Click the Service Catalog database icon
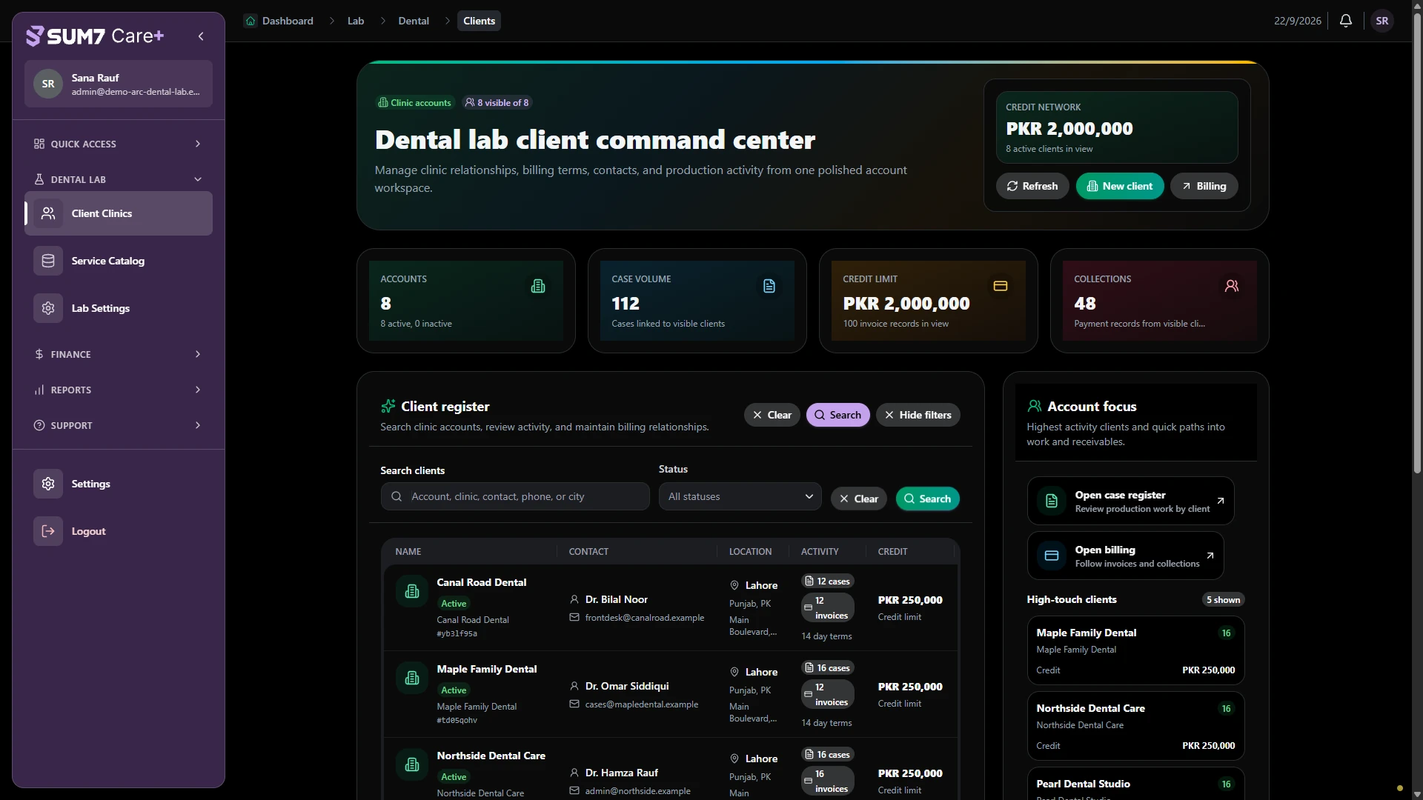The height and width of the screenshot is (800, 1423). tap(48, 261)
